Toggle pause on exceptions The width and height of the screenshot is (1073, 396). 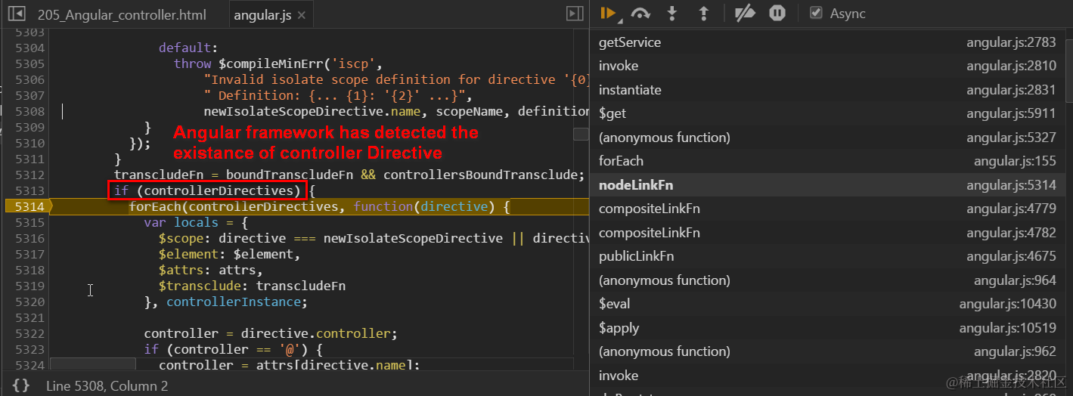coord(777,14)
